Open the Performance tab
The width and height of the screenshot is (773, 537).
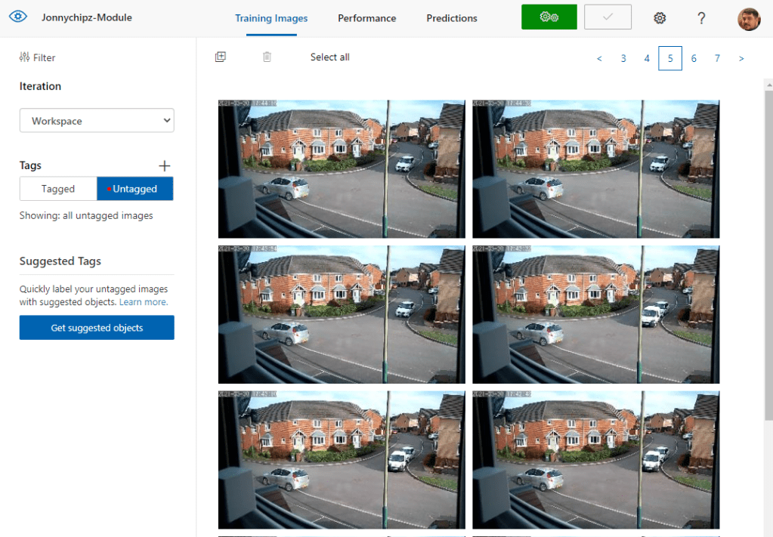point(366,18)
